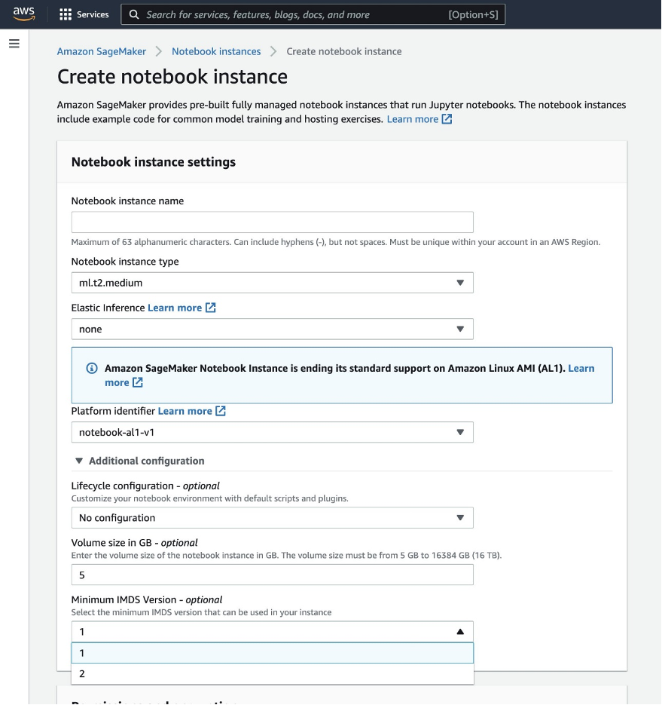
Task: Select IMDS version 2 from the list
Action: (273, 673)
